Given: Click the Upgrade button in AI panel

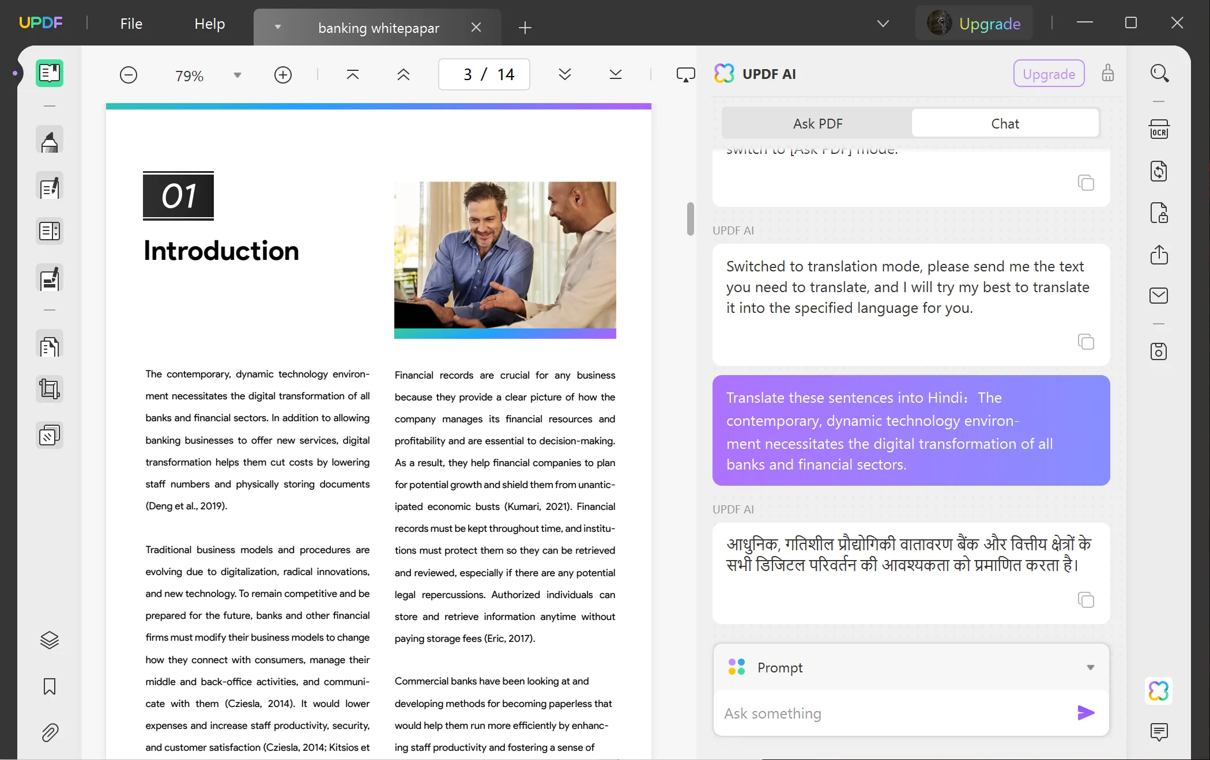Looking at the screenshot, I should click(1048, 74).
